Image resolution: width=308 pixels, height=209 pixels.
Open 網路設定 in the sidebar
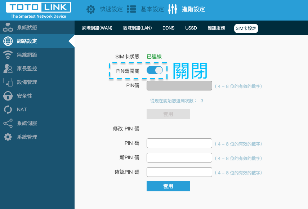tap(37, 41)
